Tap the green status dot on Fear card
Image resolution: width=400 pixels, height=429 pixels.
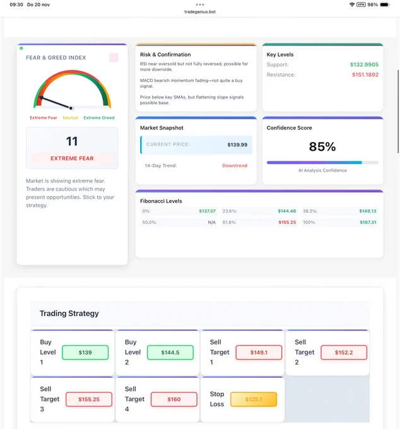[x=21, y=49]
